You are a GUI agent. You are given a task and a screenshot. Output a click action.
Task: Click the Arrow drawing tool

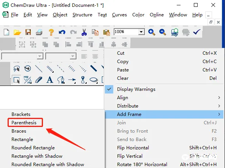point(72,80)
